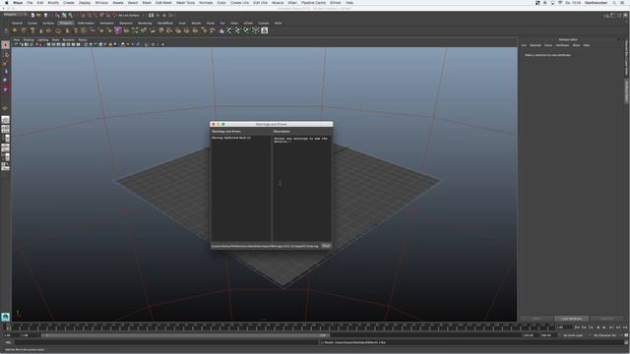Open the viewport Lighting menu
The width and height of the screenshot is (630, 354).
point(42,40)
